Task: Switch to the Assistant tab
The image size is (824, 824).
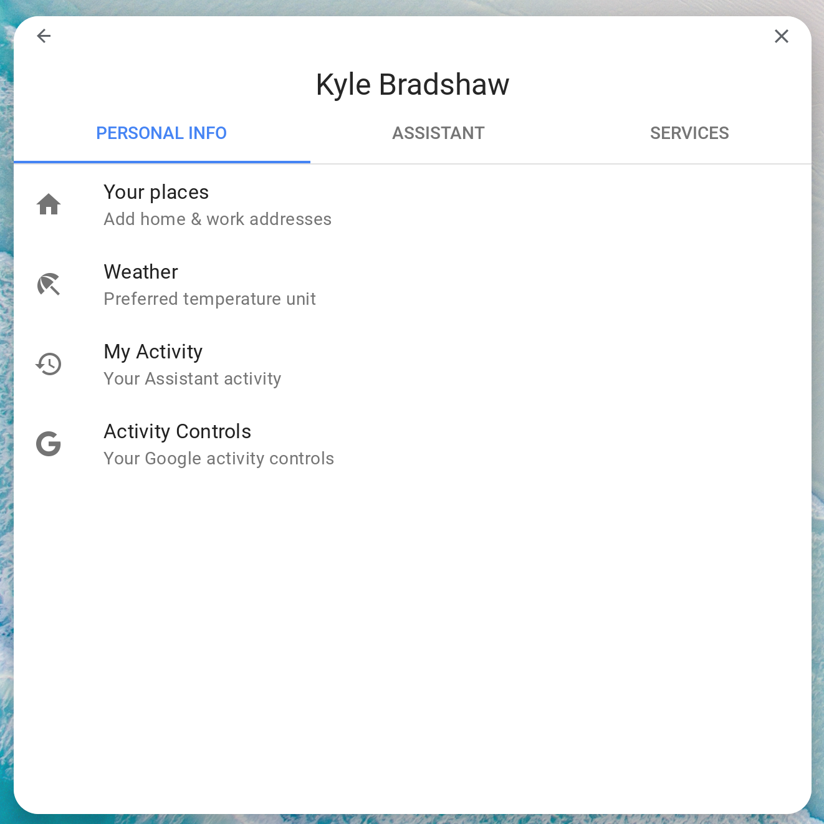Action: (438, 133)
